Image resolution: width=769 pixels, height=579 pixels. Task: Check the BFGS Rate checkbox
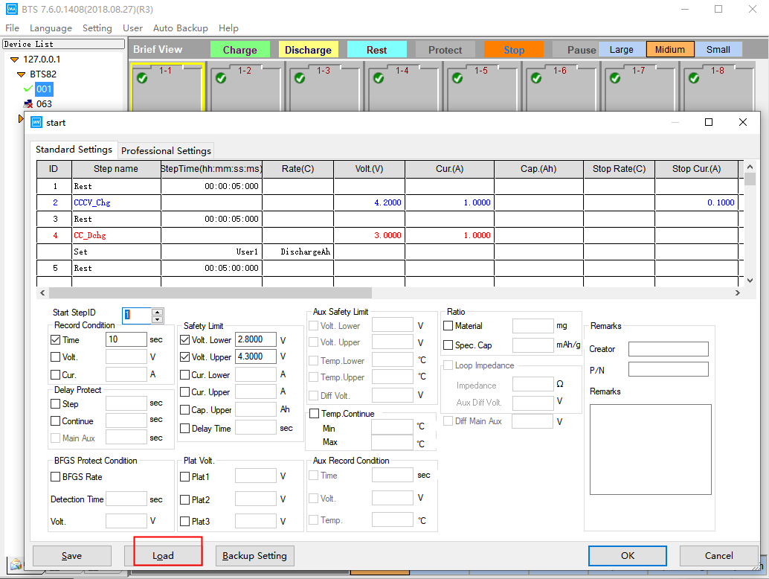point(56,476)
